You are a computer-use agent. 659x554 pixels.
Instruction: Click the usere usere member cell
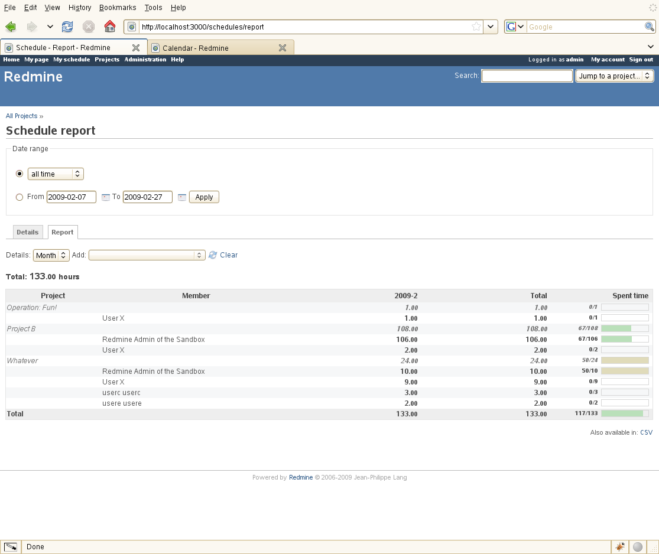coord(122,403)
